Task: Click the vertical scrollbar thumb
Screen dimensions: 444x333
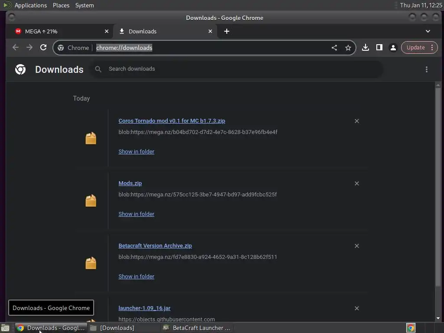Action: tap(438, 187)
